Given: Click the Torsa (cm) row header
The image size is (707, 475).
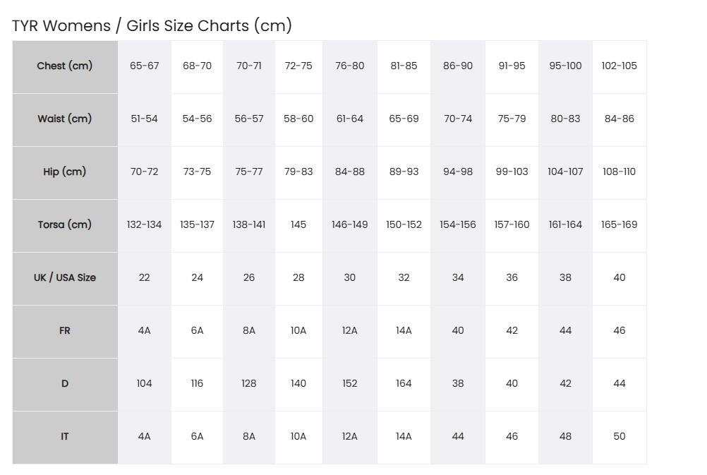Looking at the screenshot, I should point(65,226).
